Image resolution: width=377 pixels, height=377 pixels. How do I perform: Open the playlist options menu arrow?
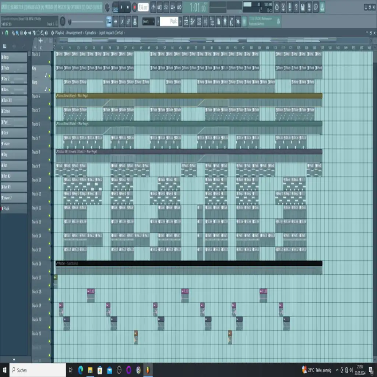click(3, 33)
